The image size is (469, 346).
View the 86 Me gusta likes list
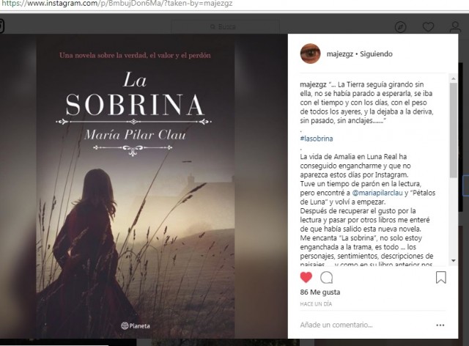(x=320, y=292)
